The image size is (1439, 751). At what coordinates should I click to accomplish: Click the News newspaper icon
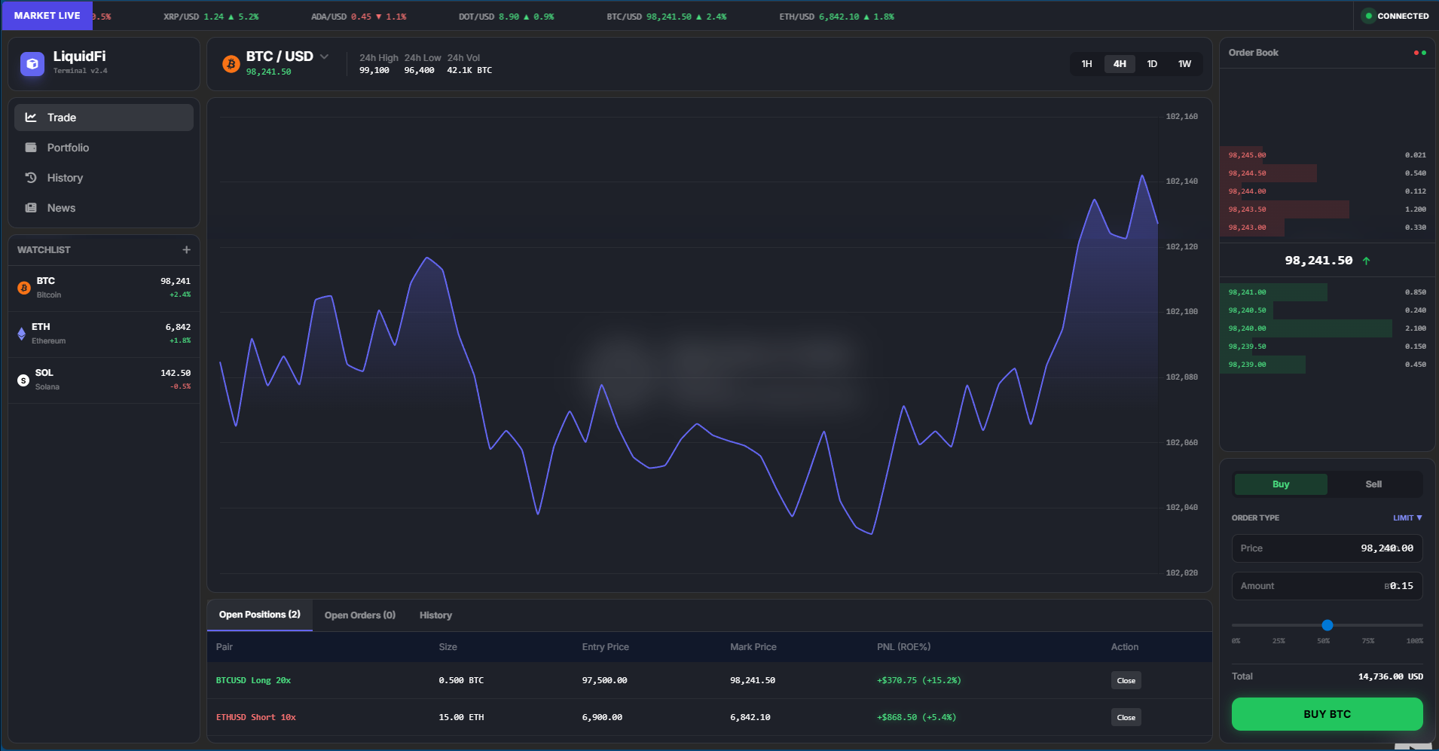[31, 208]
